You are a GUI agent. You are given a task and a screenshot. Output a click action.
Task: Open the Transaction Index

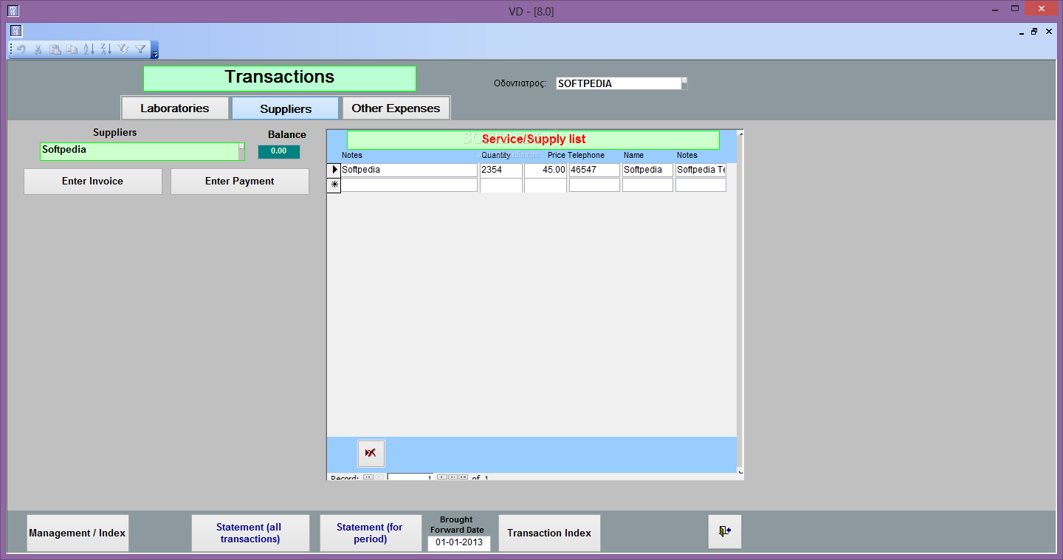click(550, 533)
